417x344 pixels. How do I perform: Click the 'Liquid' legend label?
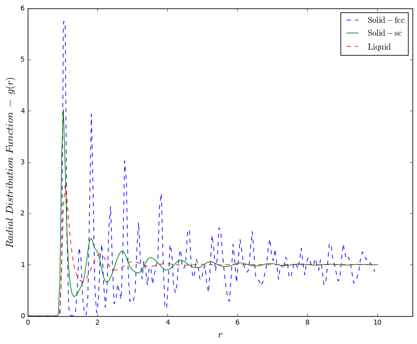379,47
